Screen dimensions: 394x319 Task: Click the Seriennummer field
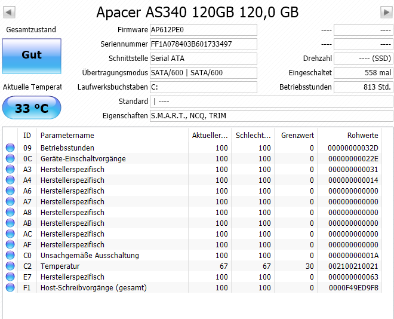point(204,44)
